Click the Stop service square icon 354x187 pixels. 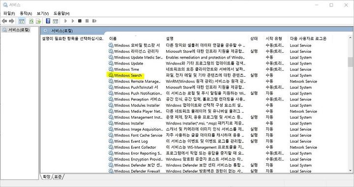(x=80, y=21)
